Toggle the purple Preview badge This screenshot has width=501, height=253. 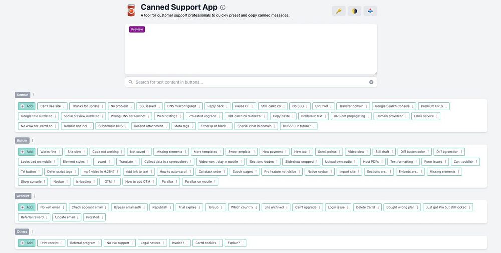pos(137,29)
